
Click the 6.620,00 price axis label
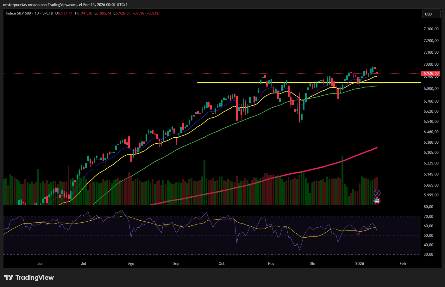(x=431, y=111)
